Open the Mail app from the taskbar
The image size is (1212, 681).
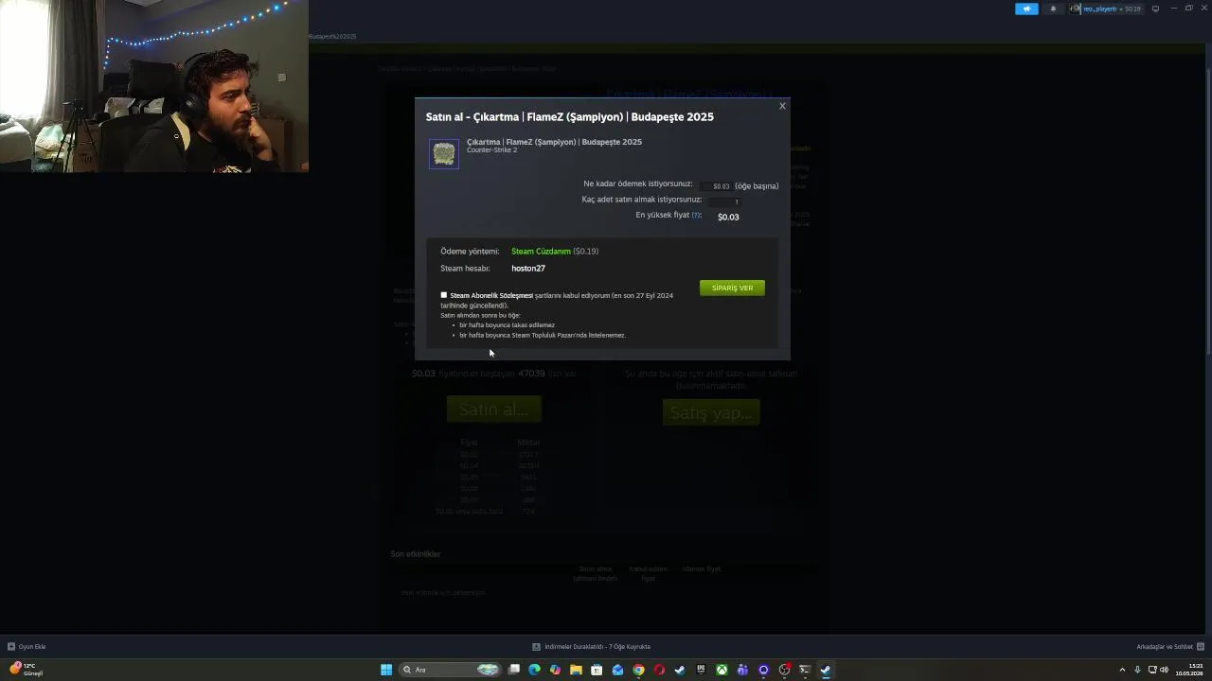(617, 670)
